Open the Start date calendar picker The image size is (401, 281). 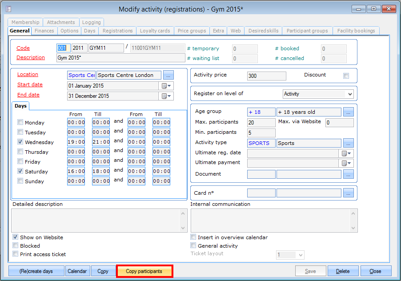pyautogui.click(x=167, y=85)
